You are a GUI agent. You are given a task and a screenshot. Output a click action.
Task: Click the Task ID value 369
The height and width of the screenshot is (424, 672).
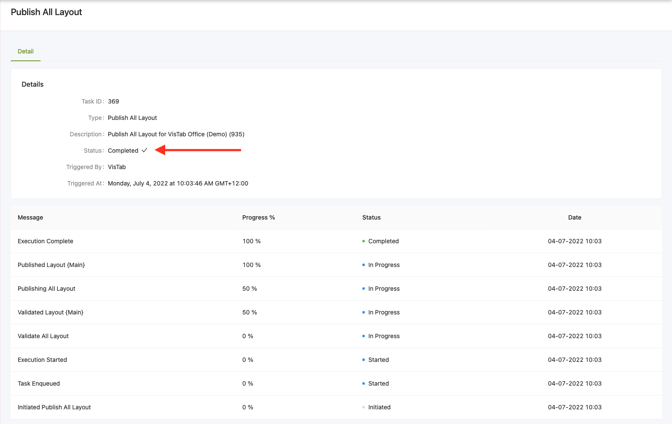113,101
